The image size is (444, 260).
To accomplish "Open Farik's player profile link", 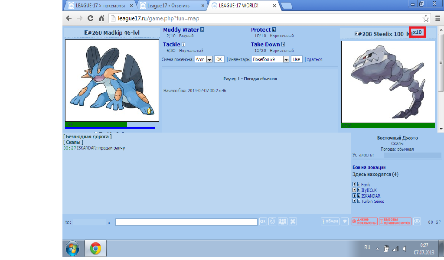I will pos(366,185).
